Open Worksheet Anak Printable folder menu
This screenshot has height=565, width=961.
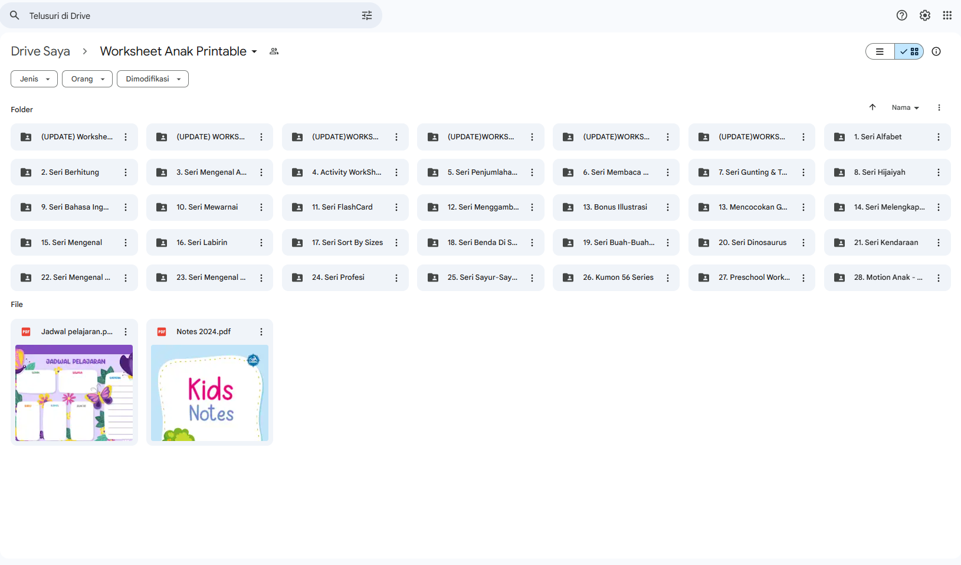point(178,51)
